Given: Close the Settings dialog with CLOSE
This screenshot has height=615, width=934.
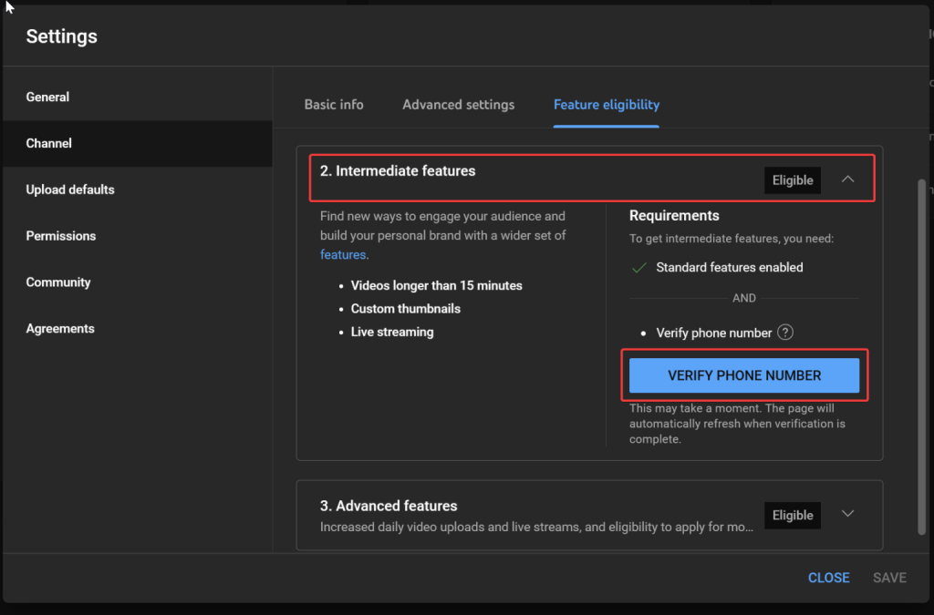Looking at the screenshot, I should click(828, 578).
